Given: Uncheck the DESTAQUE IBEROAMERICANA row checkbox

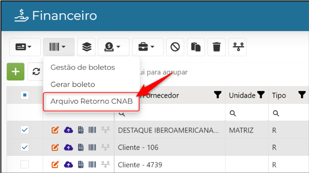Looking at the screenshot, I should coord(24,130).
